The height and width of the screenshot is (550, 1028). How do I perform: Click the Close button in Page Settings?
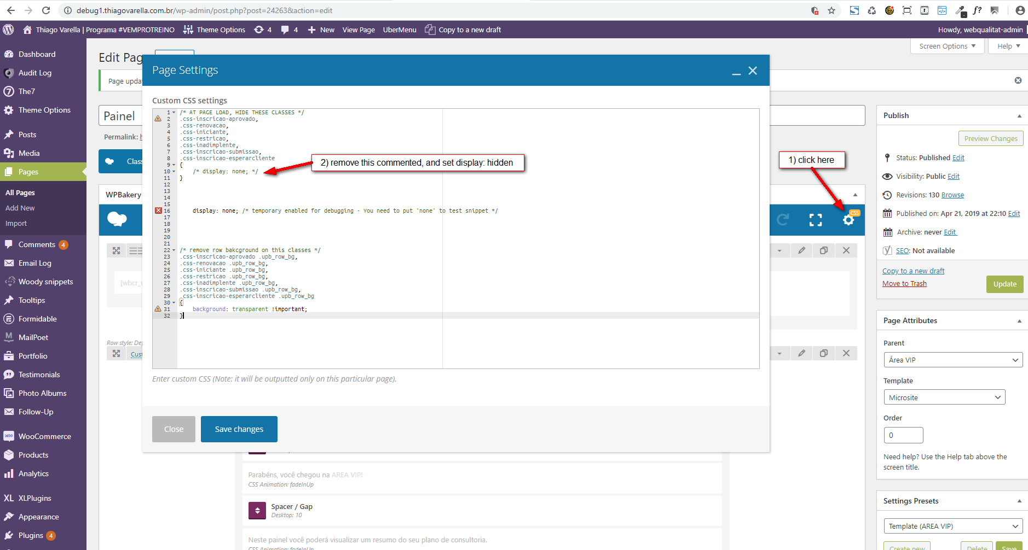coord(174,429)
